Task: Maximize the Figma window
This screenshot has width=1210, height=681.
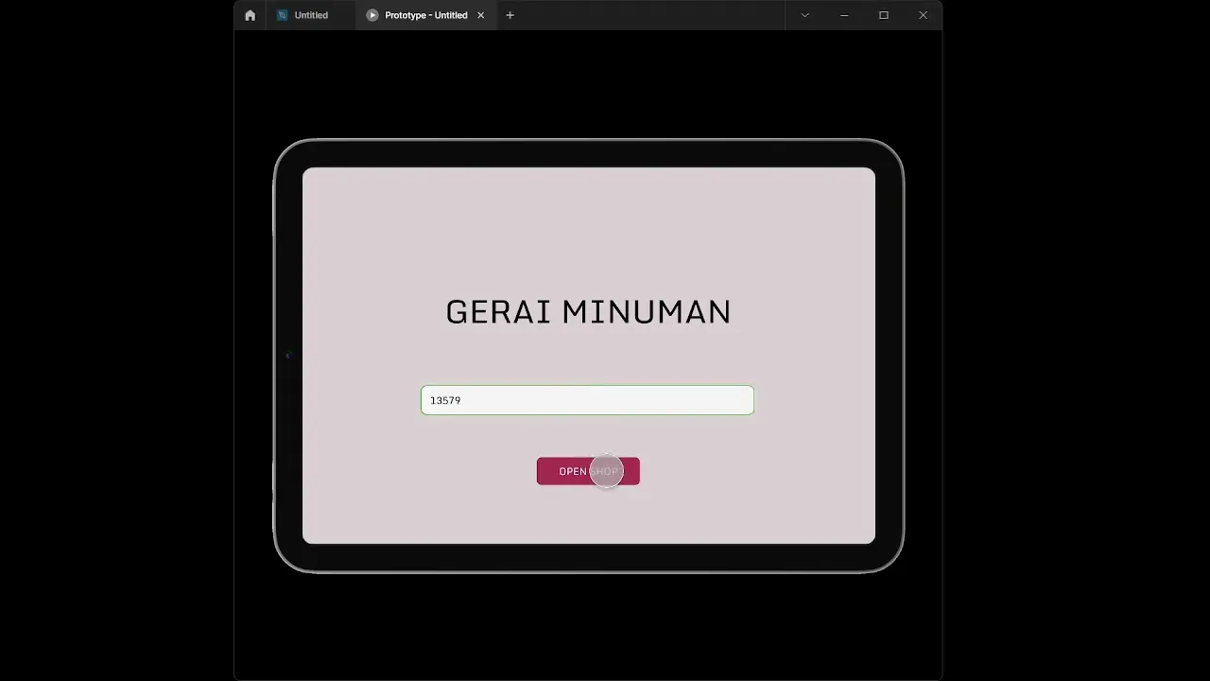Action: pyautogui.click(x=884, y=15)
